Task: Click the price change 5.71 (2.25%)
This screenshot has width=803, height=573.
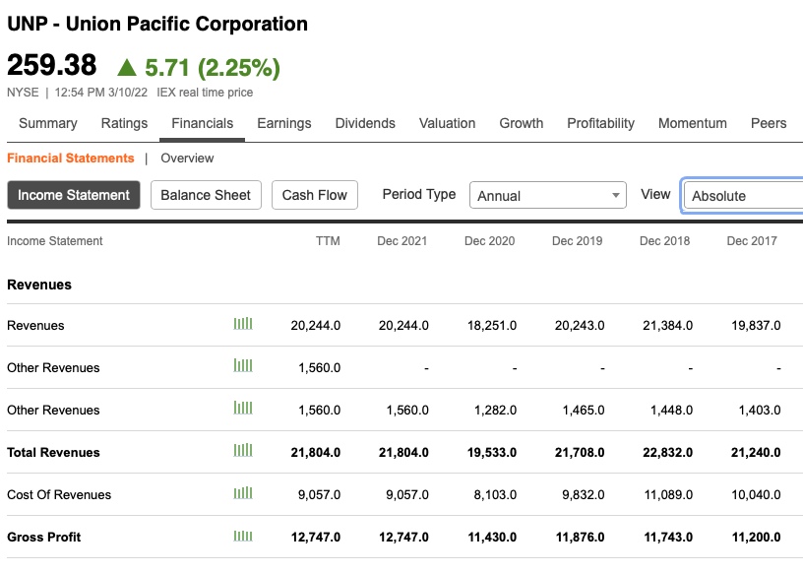Action: (213, 68)
